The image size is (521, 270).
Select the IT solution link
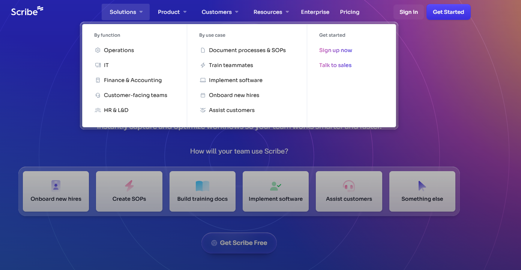pos(106,65)
